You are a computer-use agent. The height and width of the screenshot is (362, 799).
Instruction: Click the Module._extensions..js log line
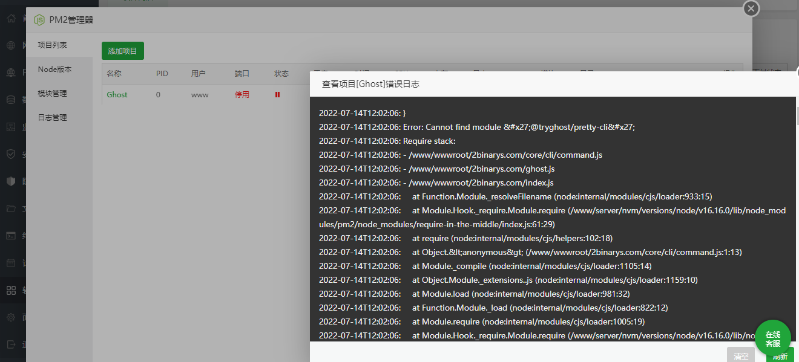(x=508, y=280)
